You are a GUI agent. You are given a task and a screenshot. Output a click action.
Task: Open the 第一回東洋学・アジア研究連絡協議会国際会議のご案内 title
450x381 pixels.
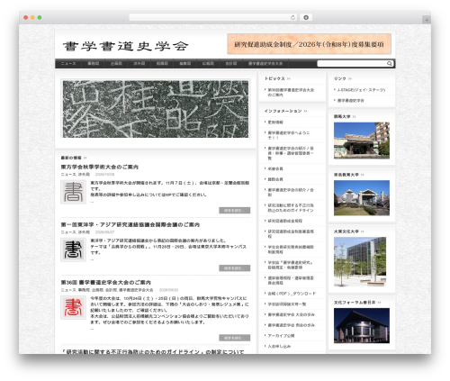pyautogui.click(x=130, y=224)
